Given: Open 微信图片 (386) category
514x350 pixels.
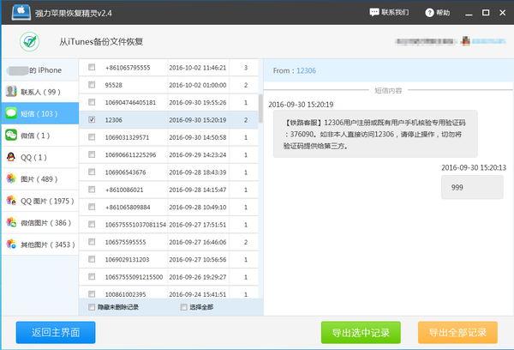Looking at the screenshot, I should (40, 222).
